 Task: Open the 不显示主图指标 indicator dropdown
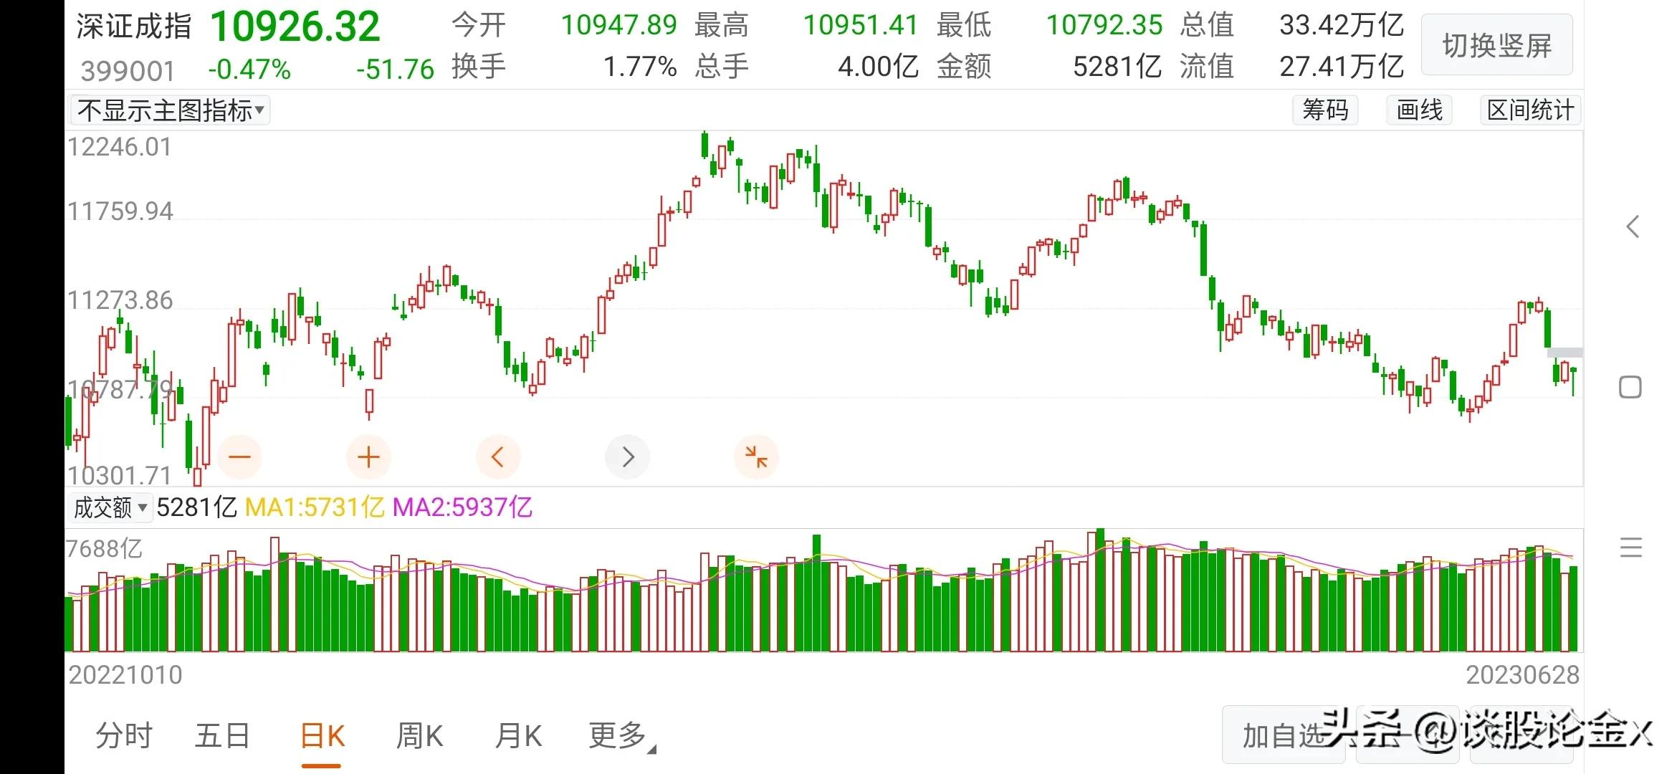(168, 110)
